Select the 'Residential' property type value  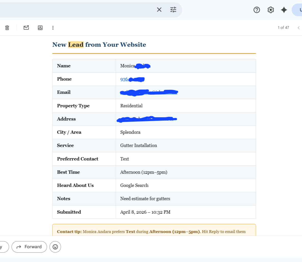[131, 106]
